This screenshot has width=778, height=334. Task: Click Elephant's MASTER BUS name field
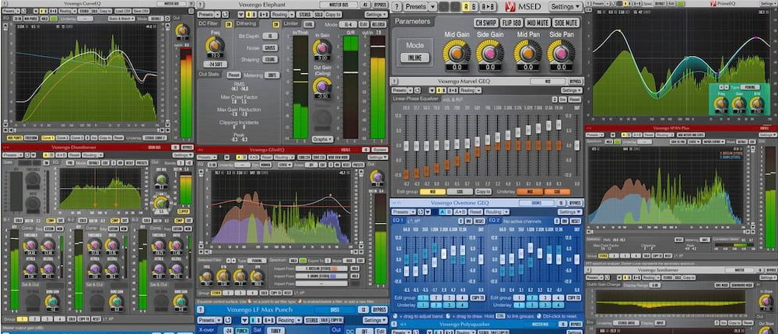pyautogui.click(x=338, y=5)
